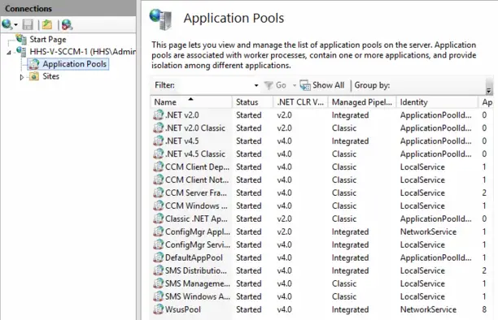This screenshot has height=320, width=498.
Task: Sort by the Identity column header
Action: click(x=437, y=102)
